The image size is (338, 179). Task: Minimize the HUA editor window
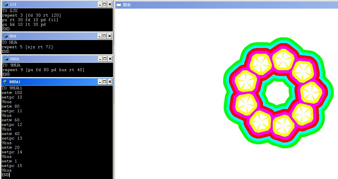click(x=100, y=36)
